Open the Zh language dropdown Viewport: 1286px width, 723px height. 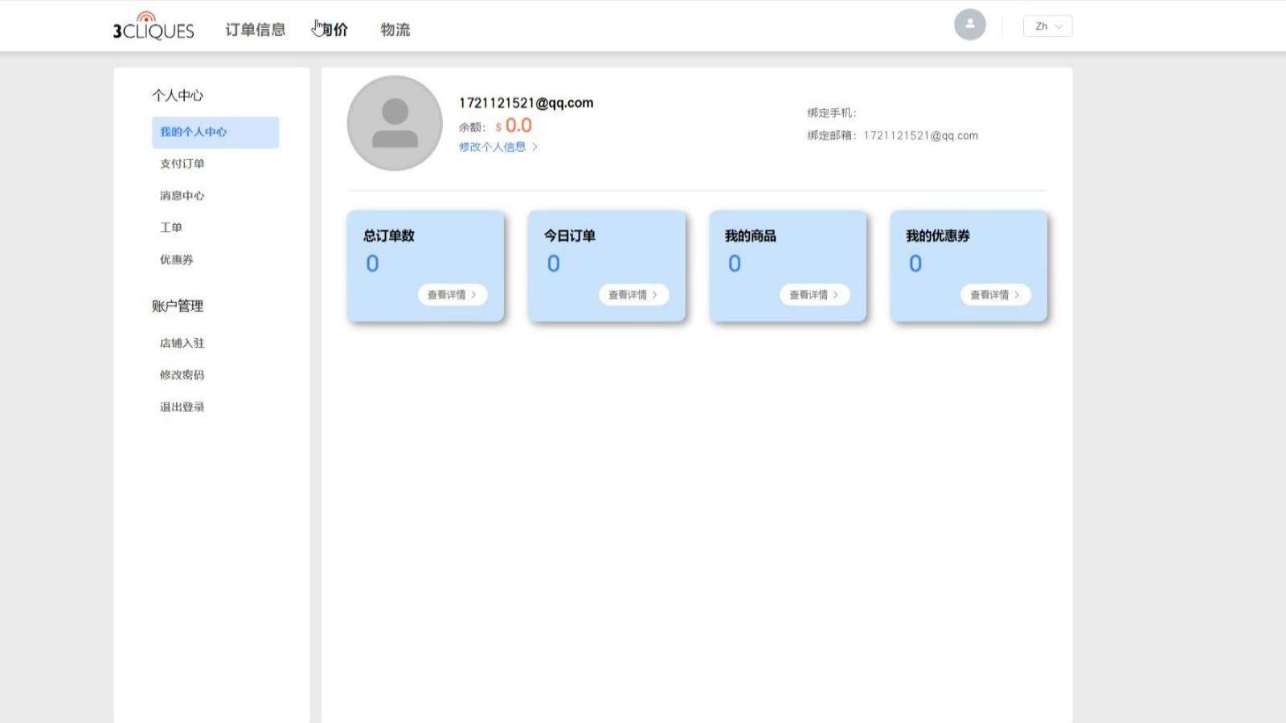click(1046, 26)
